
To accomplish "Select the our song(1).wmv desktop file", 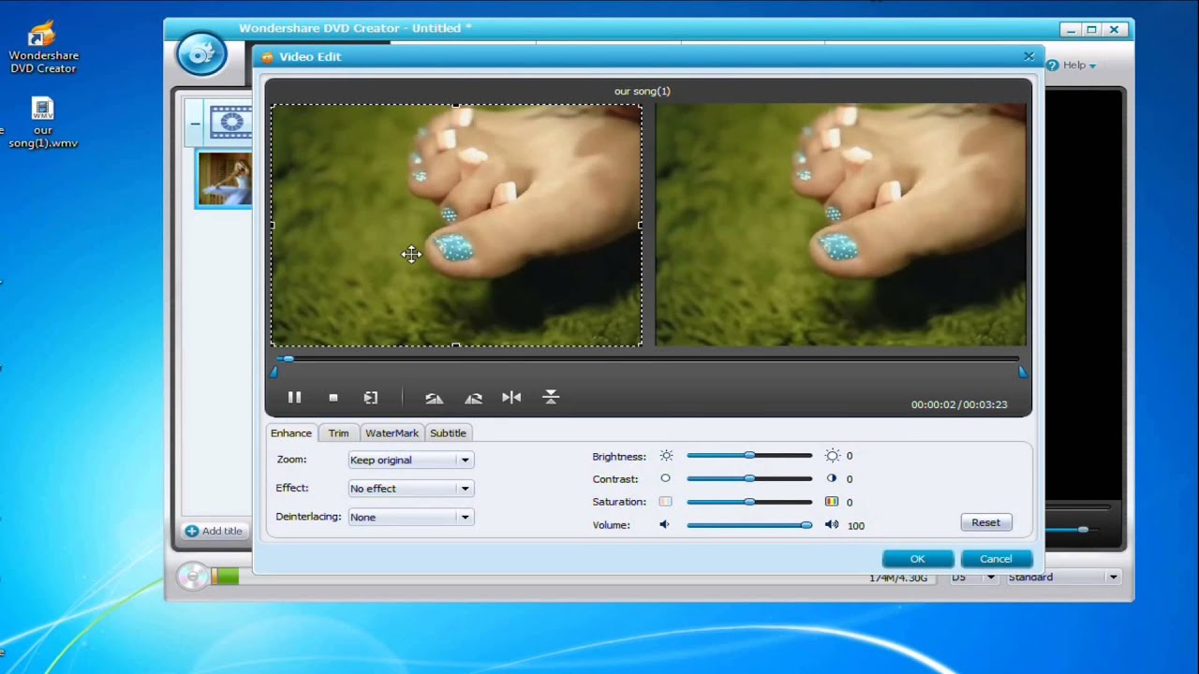I will pyautogui.click(x=43, y=123).
